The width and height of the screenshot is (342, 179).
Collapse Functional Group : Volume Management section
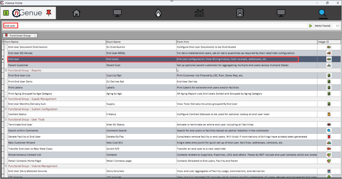(x=6, y=166)
